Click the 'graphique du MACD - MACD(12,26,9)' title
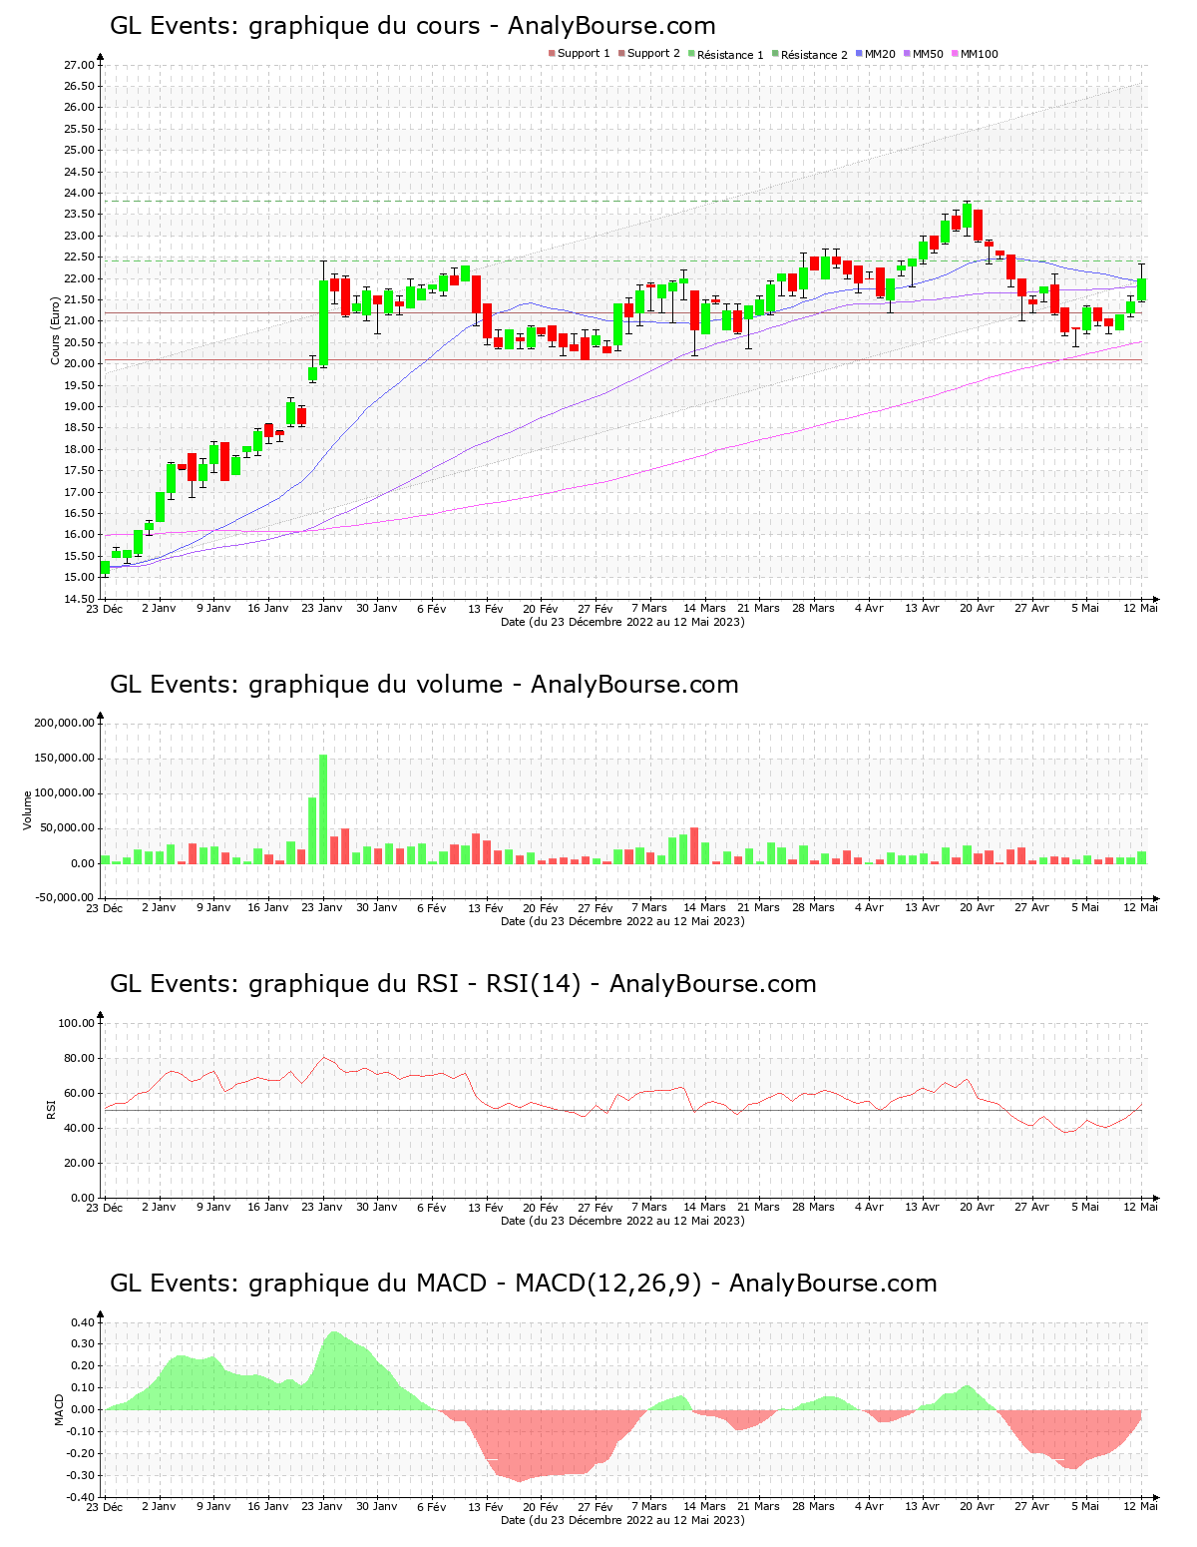Viewport: 1197px width, 1547px height. [475, 1284]
